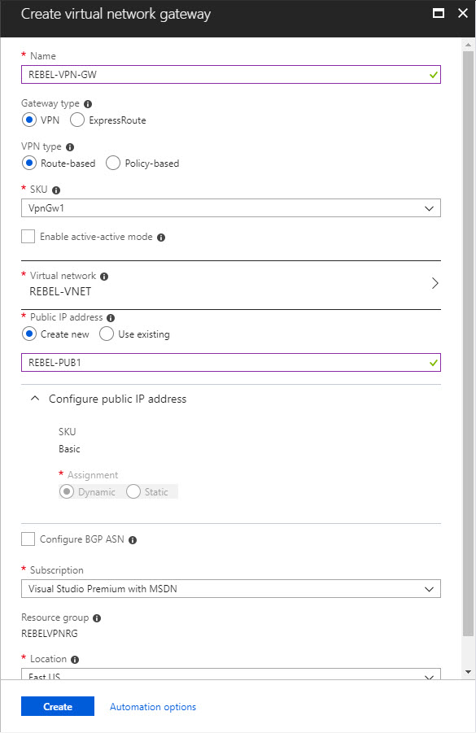Click the Public IP address info icon
This screenshot has height=733, width=476.
111,317
